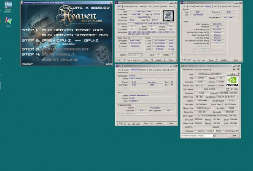This screenshot has height=171, width=253.
Task: Click the BIOS share/export icon in GPU-Z
Action: click(x=228, y=89)
